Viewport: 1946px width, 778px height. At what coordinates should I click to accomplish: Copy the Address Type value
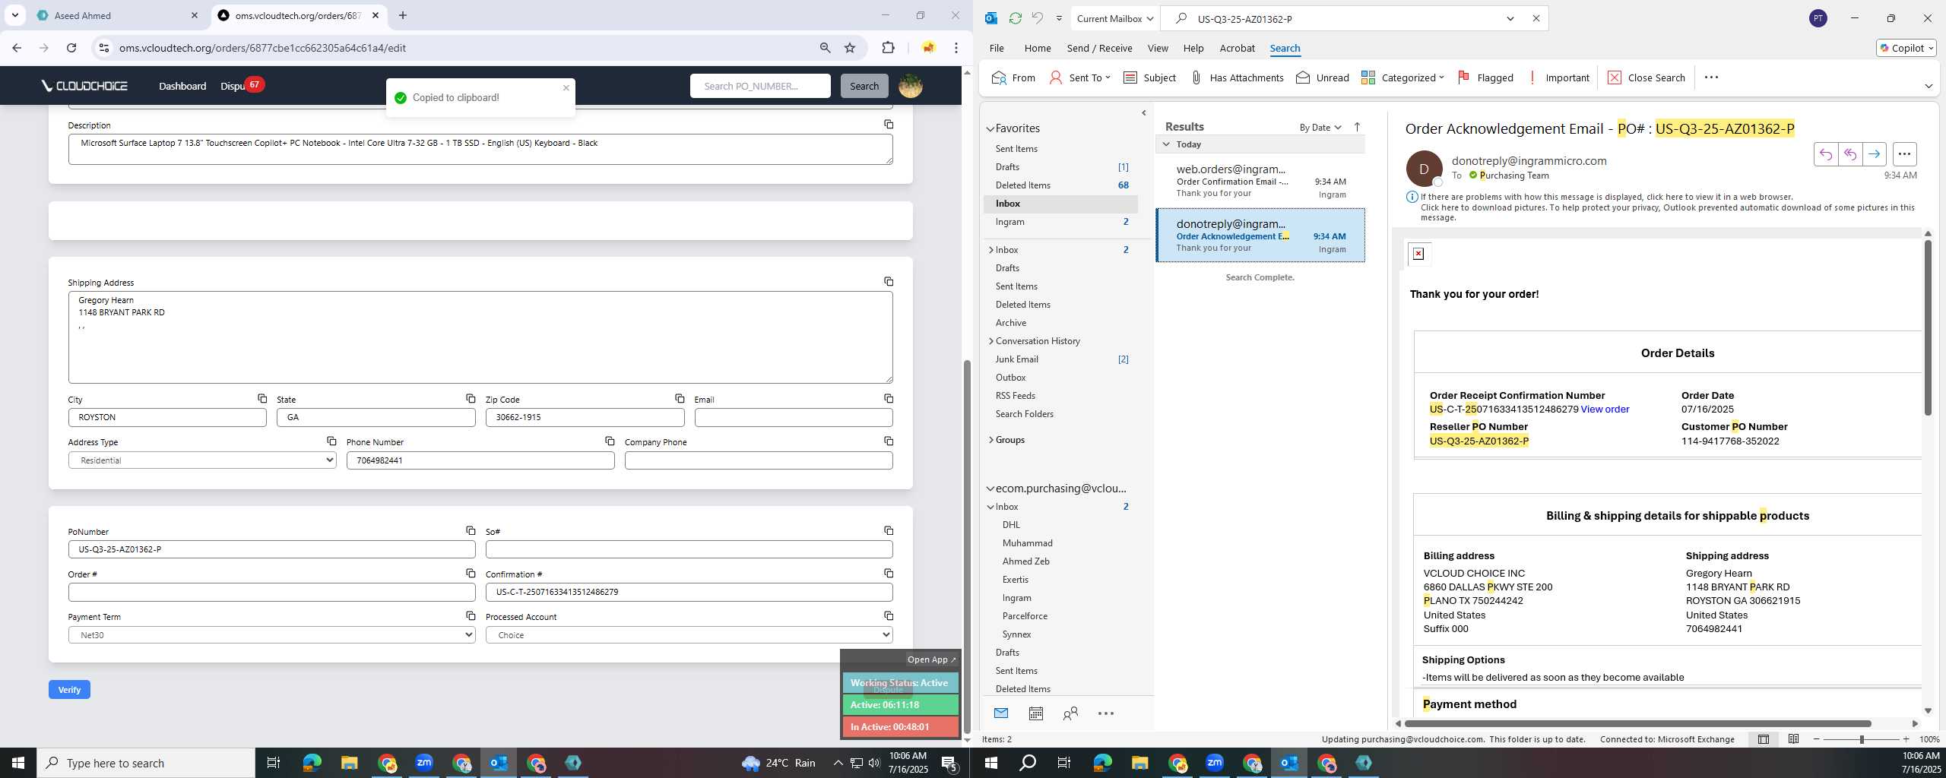(331, 441)
